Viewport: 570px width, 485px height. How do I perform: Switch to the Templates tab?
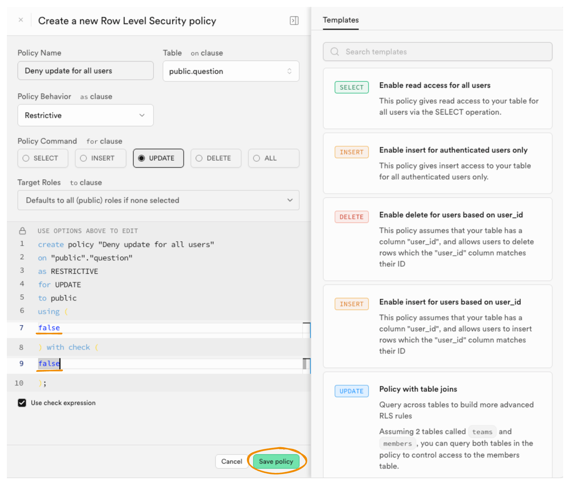tap(341, 20)
